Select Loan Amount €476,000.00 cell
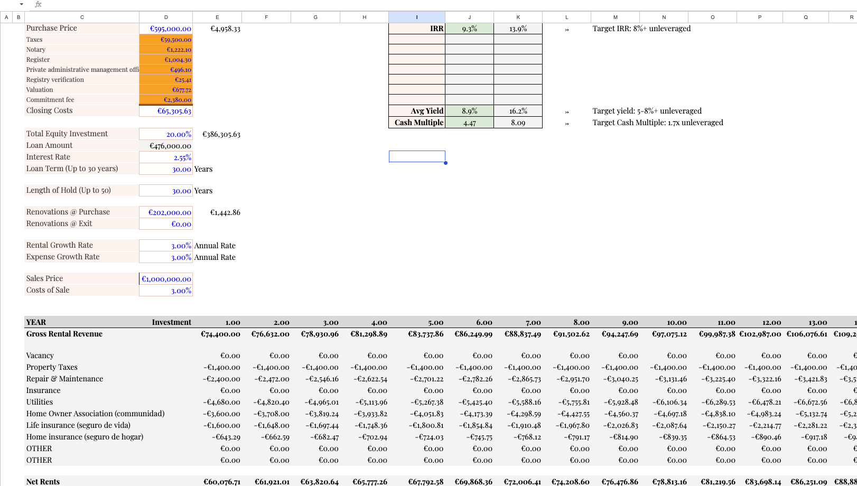Image resolution: width=857 pixels, height=486 pixels. (x=166, y=146)
